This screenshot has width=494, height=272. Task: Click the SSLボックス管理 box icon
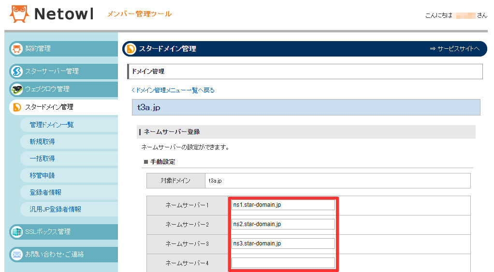tap(17, 232)
